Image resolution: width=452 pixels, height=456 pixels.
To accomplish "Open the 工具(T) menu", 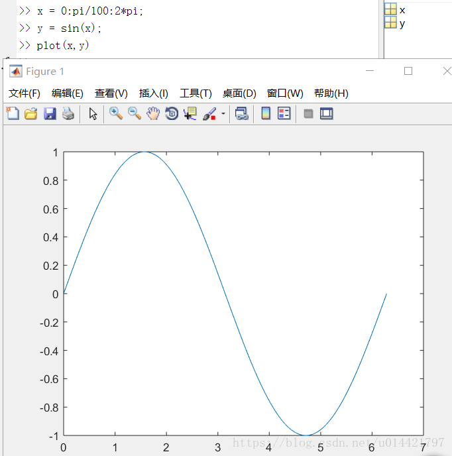I will click(x=196, y=93).
